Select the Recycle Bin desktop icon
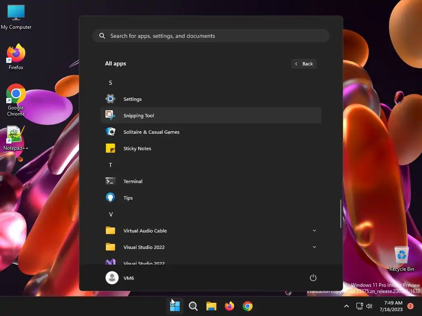422x316 pixels. click(401, 259)
